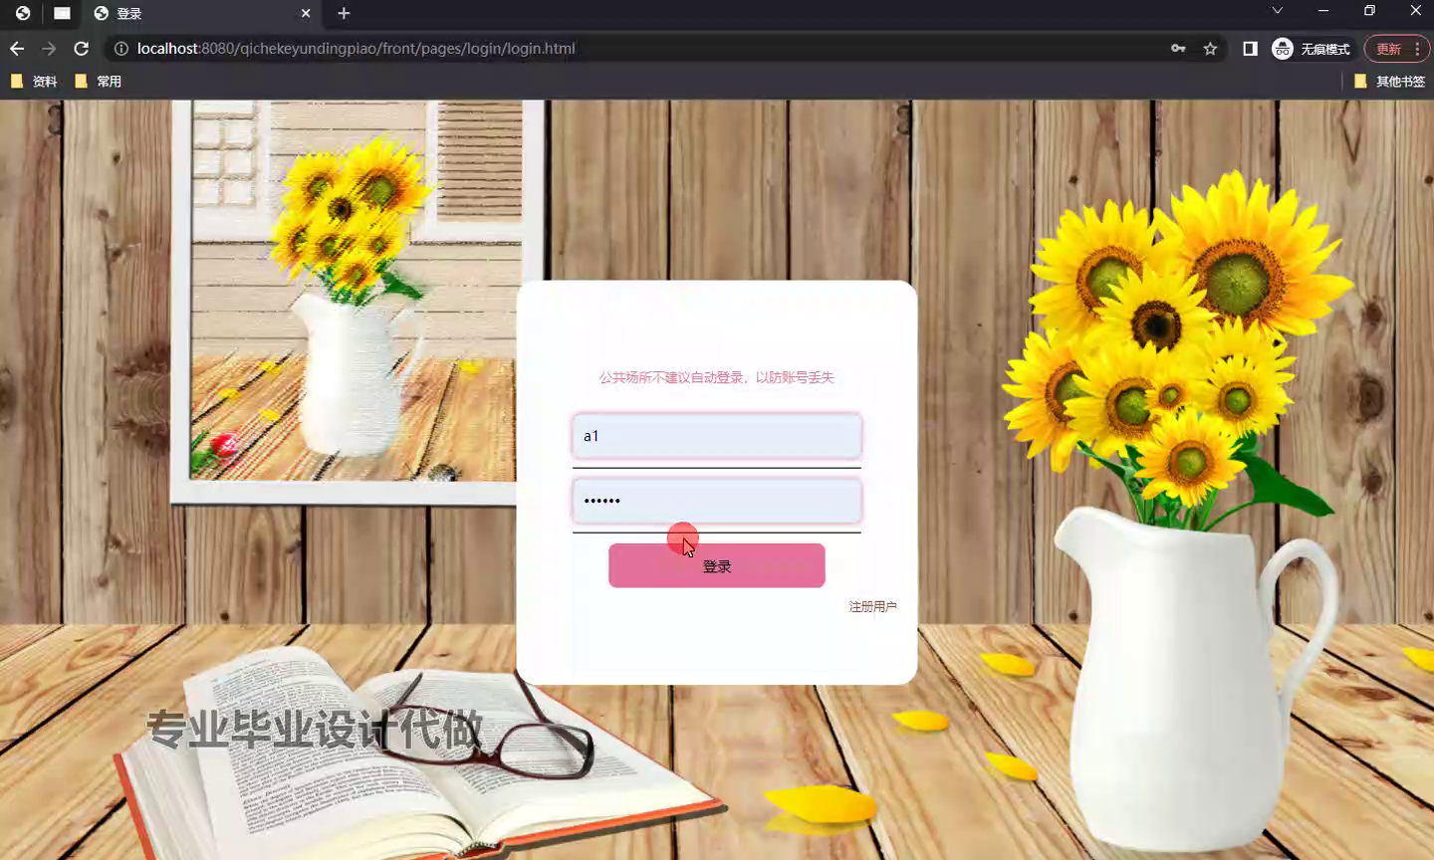Open the 注册用户 registration link
This screenshot has width=1434, height=860.
click(x=872, y=606)
